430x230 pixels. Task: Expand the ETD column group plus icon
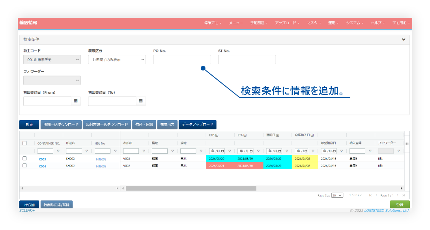[x=217, y=135]
